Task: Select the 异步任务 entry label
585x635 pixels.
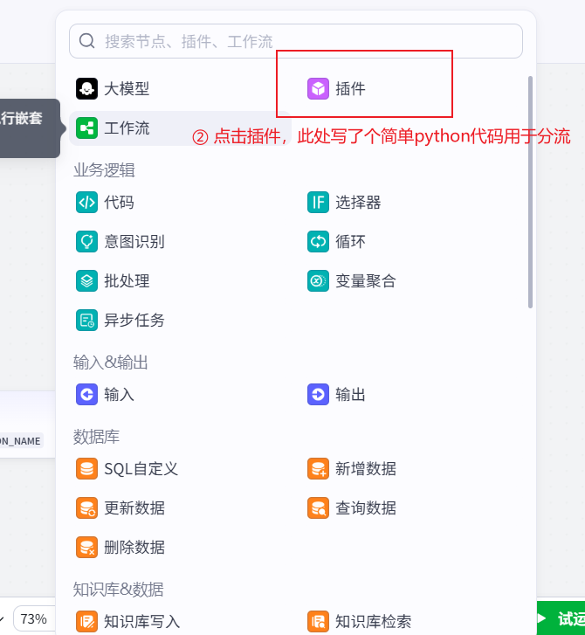Action: [134, 320]
